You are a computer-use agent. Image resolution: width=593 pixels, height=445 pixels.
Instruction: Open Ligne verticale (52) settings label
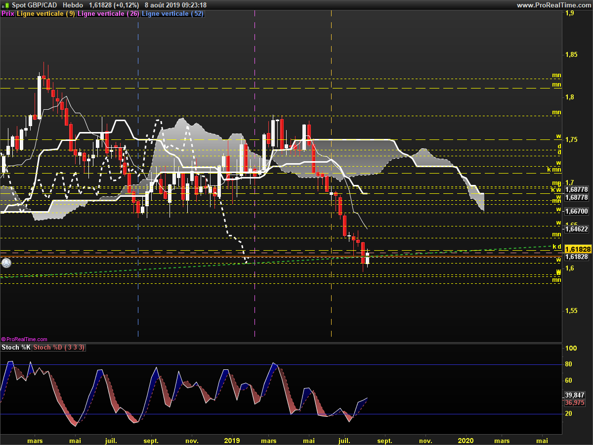[x=172, y=14]
